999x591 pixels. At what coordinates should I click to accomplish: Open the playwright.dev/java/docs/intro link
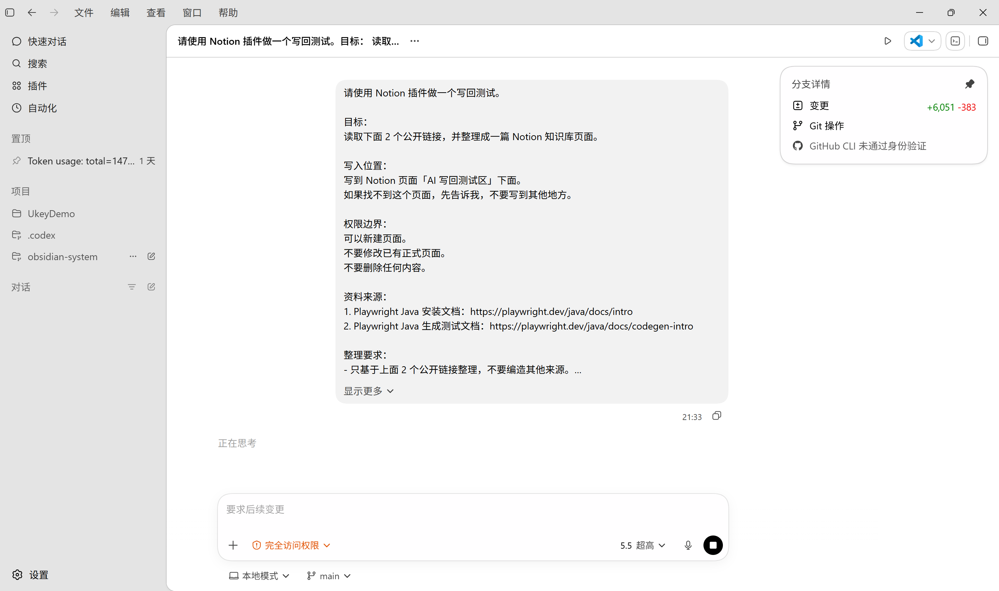pos(551,311)
